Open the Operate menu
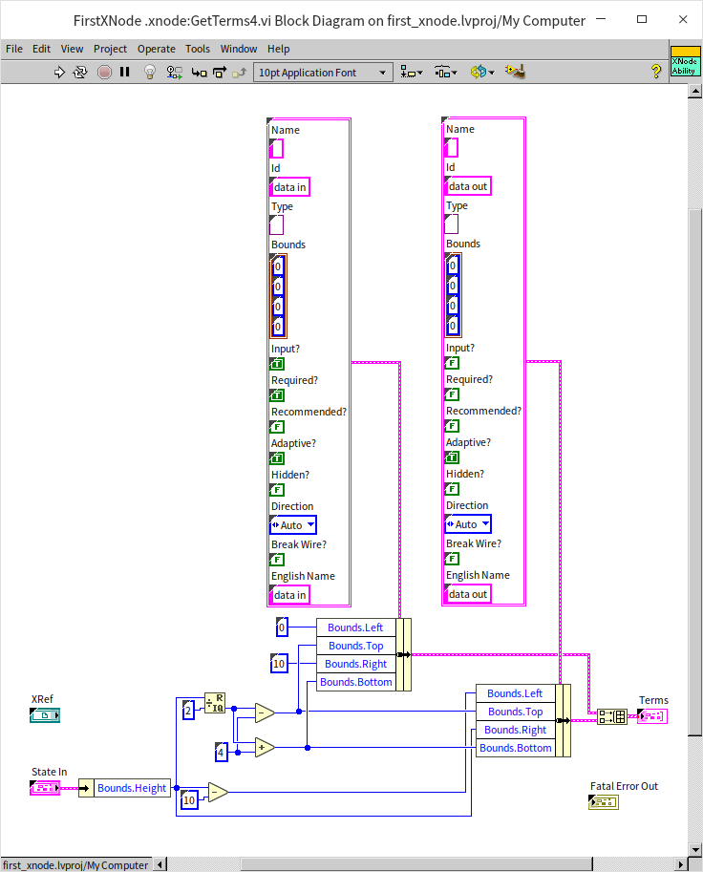The height and width of the screenshot is (872, 703). pos(156,49)
